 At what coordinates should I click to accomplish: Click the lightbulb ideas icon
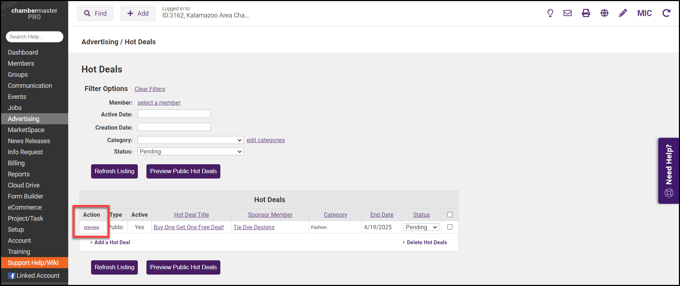coord(550,13)
